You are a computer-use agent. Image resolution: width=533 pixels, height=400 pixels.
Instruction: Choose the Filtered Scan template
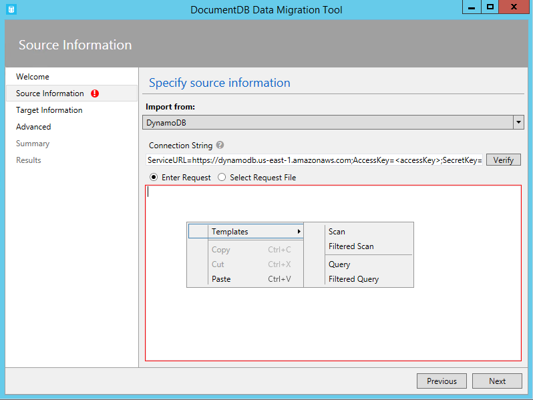tap(351, 246)
